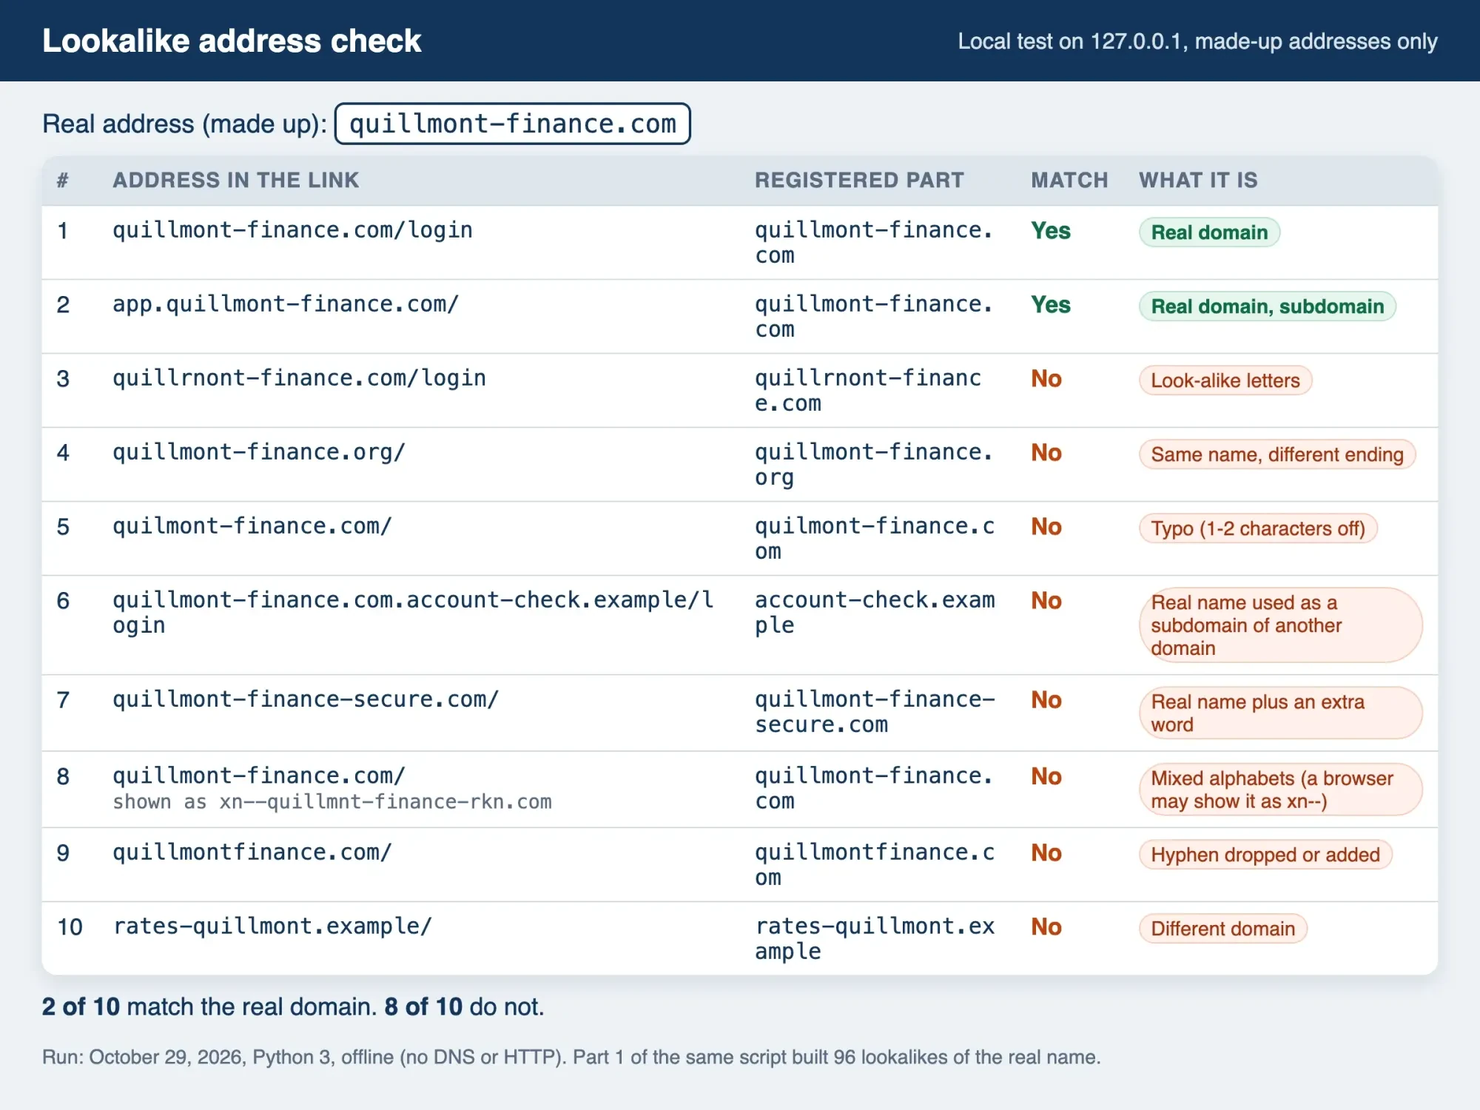Select address rates-quillmont.example/
This screenshot has width=1480, height=1110.
272,926
